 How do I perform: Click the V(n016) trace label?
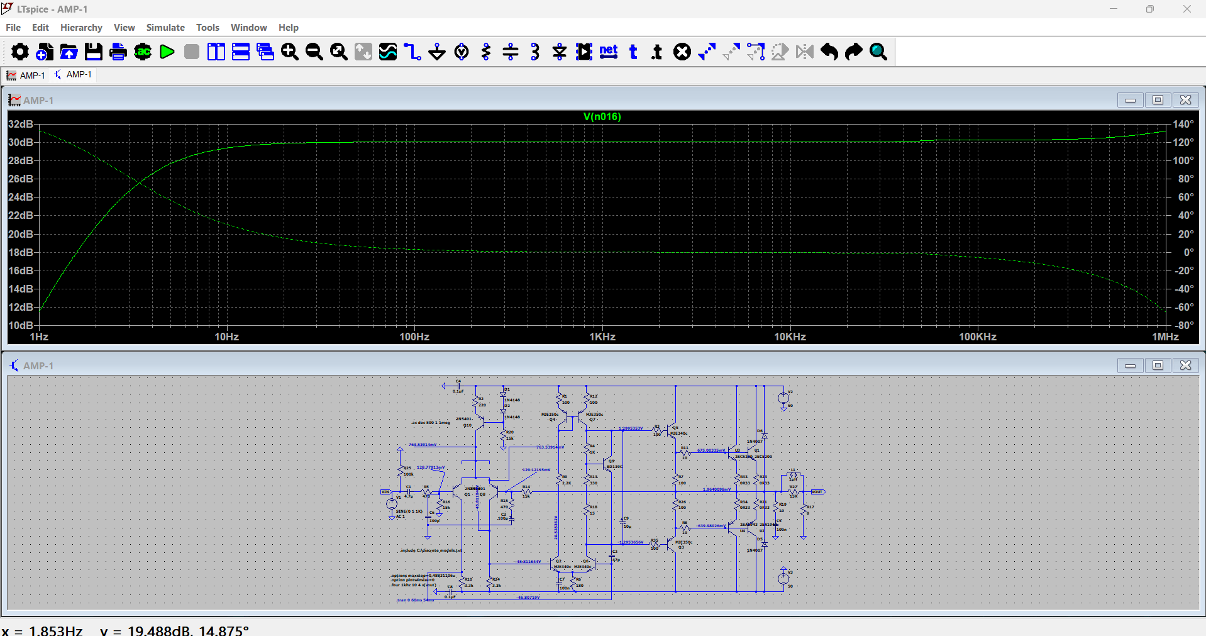pyautogui.click(x=602, y=116)
